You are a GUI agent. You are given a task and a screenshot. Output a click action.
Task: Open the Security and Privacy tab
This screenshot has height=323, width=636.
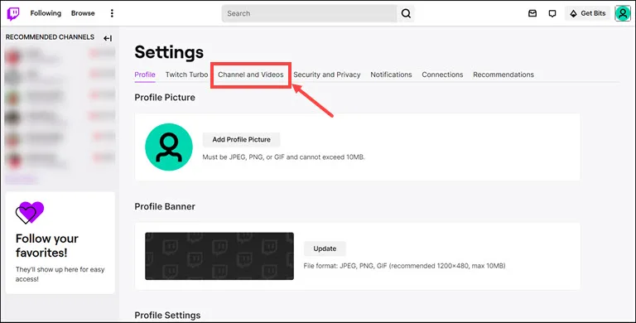coord(327,75)
